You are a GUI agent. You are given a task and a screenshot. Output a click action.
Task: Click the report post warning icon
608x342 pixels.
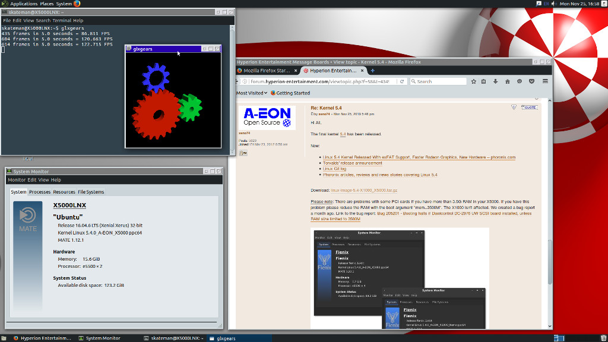tap(514, 107)
